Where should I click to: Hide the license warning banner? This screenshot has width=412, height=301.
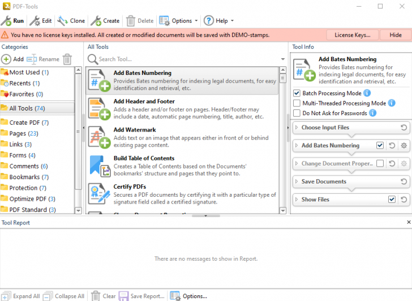pos(396,35)
